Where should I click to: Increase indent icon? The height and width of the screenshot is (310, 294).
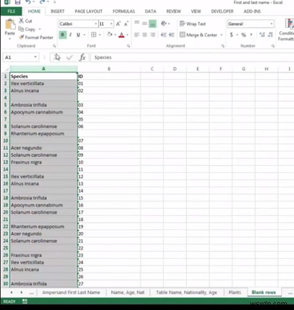pyautogui.click(x=172, y=35)
